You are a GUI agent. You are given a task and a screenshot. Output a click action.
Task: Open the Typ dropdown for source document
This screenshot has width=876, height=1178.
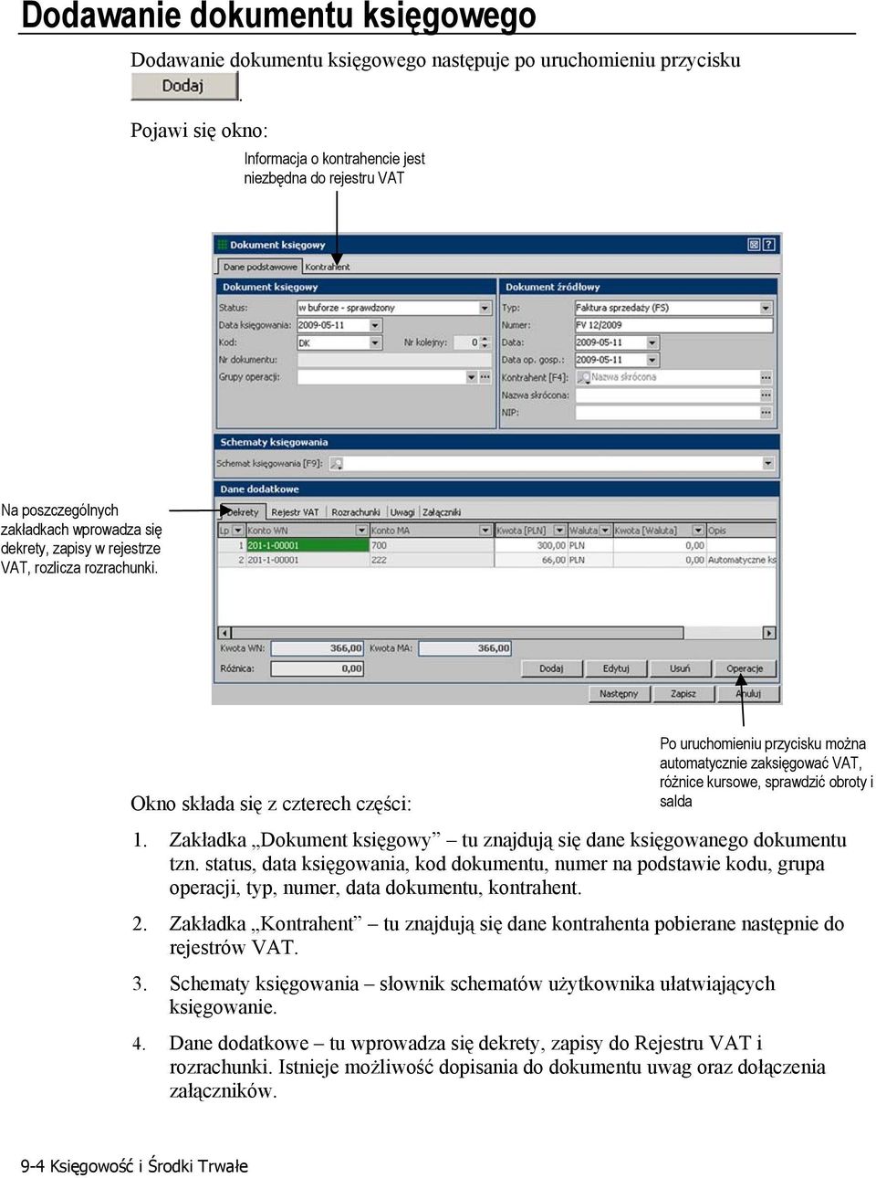pos(766,309)
